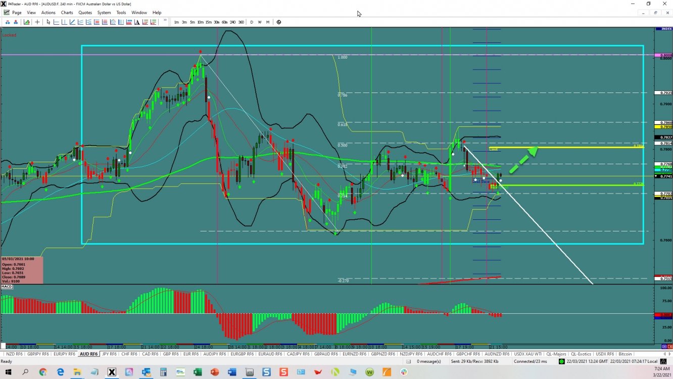Open the QL-Majors tab
This screenshot has height=379, width=673.
[556, 354]
